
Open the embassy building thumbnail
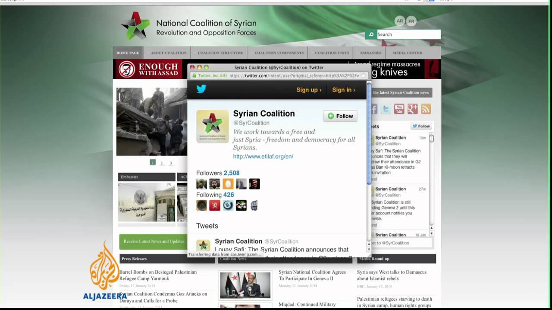(x=147, y=202)
